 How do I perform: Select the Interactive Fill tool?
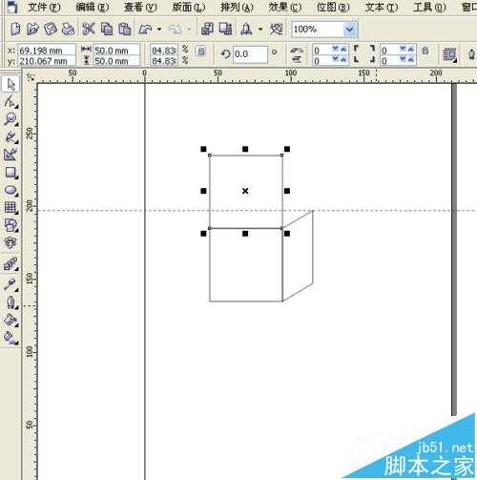[10, 338]
